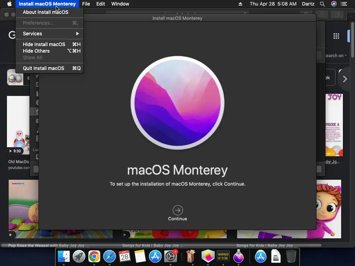
Task: Open Spotlight search magnifier
Action: [322, 4]
